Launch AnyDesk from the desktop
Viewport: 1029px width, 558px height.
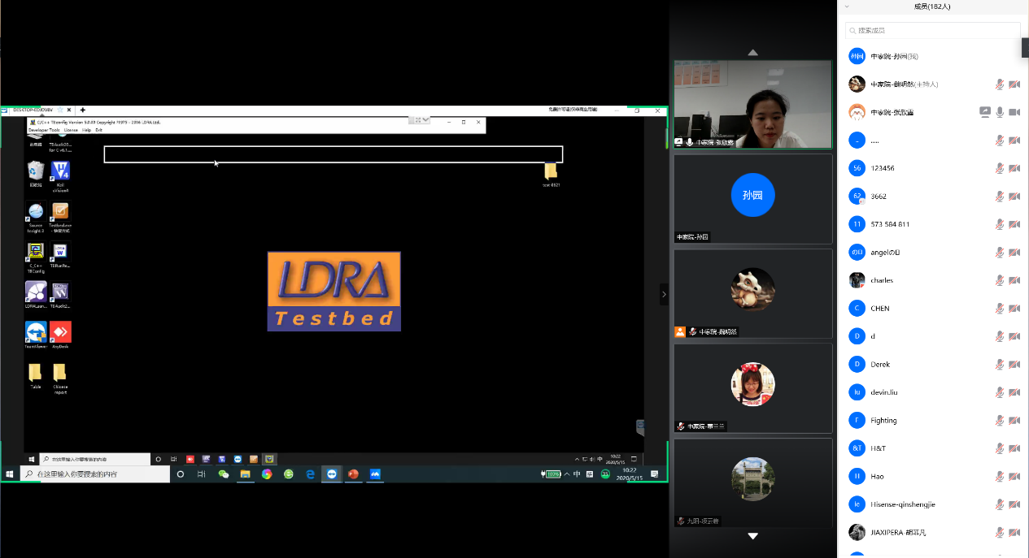(60, 331)
